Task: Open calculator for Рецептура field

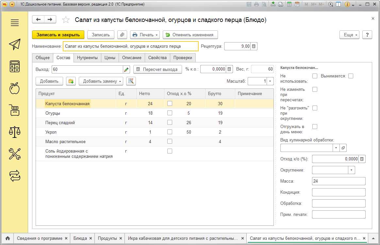Action: coord(254,46)
